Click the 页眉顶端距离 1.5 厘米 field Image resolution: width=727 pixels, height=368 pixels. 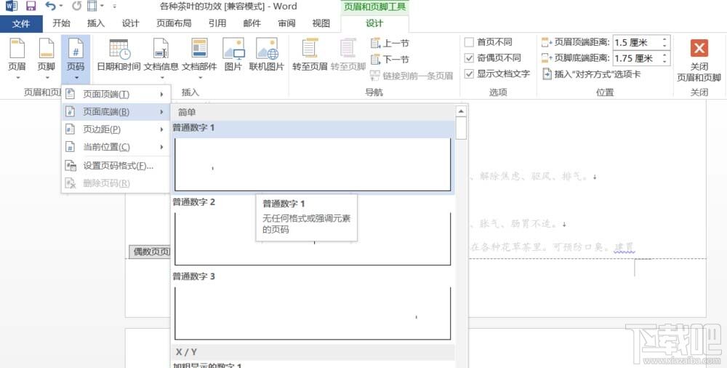tap(637, 43)
